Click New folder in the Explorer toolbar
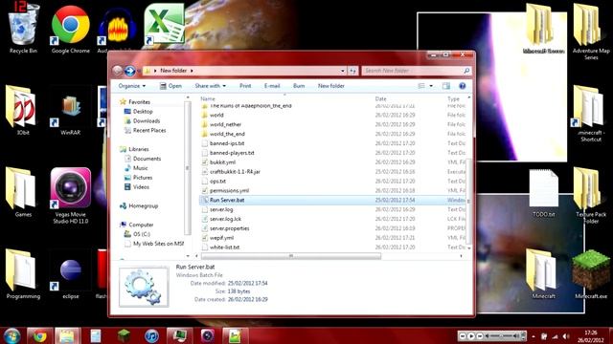Image resolution: width=613 pixels, height=344 pixels. [331, 86]
